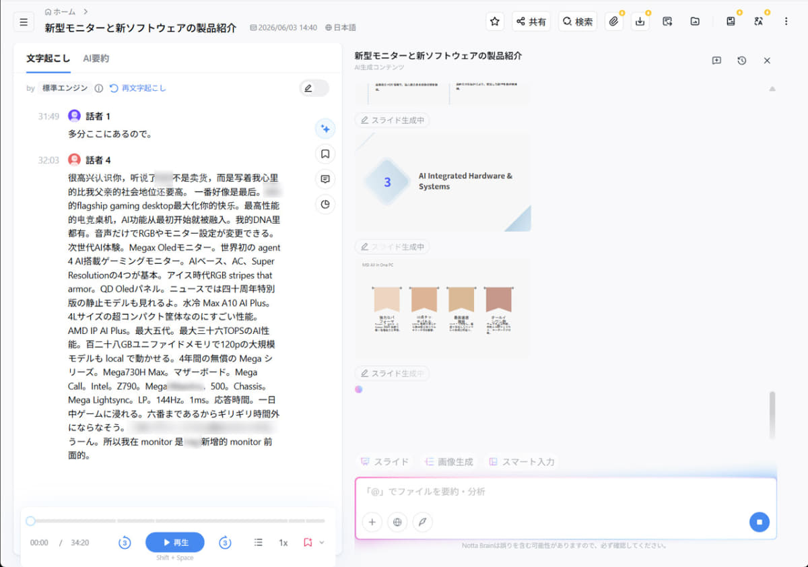Click the scroll-up arrow in AI panel
The height and width of the screenshot is (567, 808).
pos(772,89)
